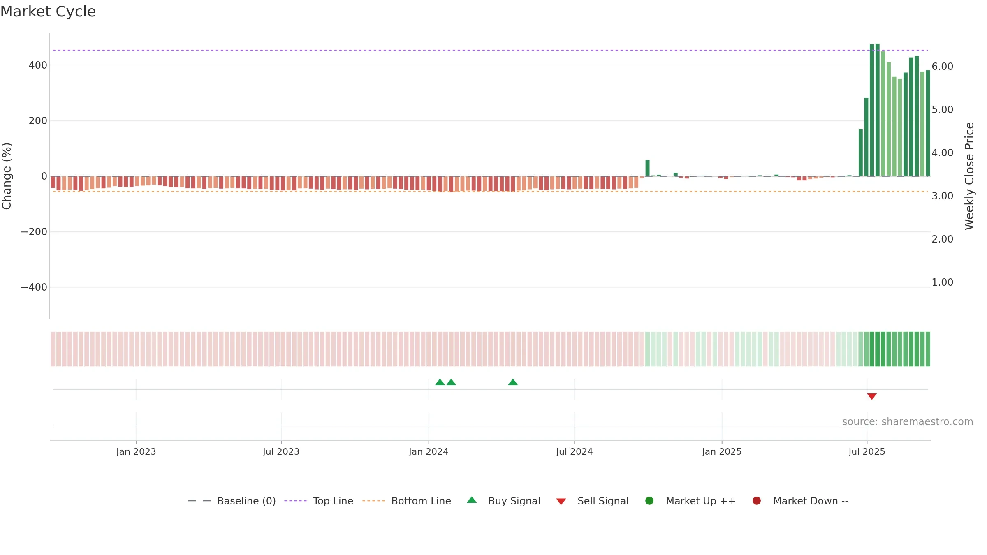Click the 3.00 right axis price label
The width and height of the screenshot is (987, 555).
(943, 196)
